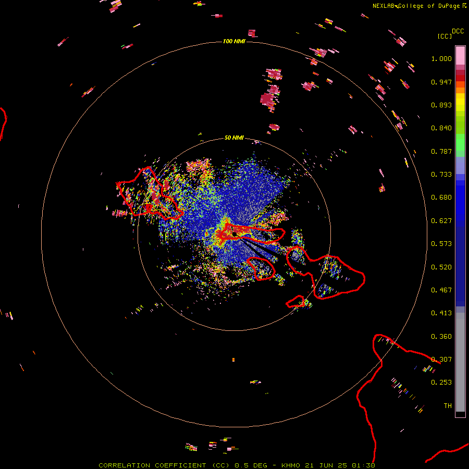This screenshot has height=469, width=469.
Task: Click the 0.733 color scale value
Action: [x=441, y=175]
